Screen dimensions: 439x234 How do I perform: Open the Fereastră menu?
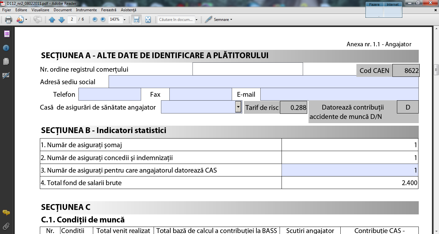[109, 10]
